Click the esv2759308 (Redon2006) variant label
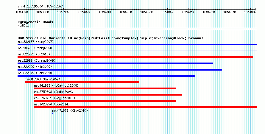265x134 pixels. click(x=54, y=92)
